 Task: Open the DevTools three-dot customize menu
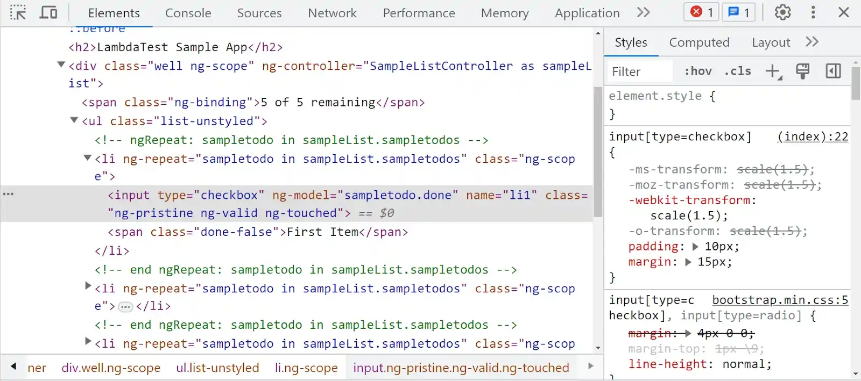click(x=813, y=12)
